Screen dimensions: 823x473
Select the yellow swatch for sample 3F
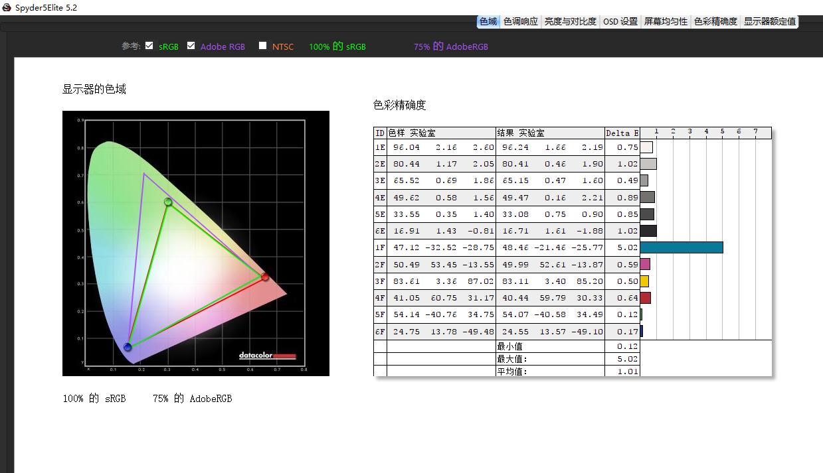click(645, 281)
